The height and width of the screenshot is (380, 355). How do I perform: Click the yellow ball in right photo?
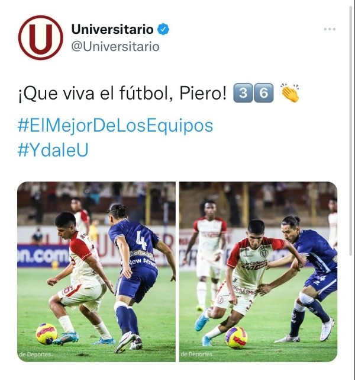(x=236, y=337)
